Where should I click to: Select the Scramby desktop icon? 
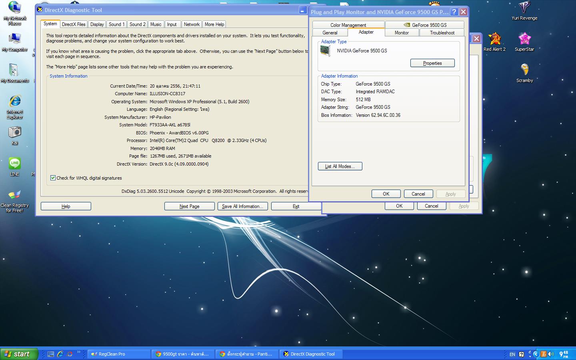click(524, 73)
